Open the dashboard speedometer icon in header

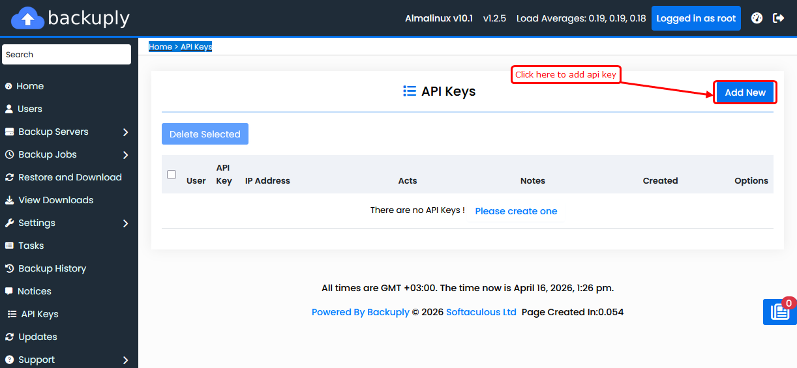click(x=757, y=18)
